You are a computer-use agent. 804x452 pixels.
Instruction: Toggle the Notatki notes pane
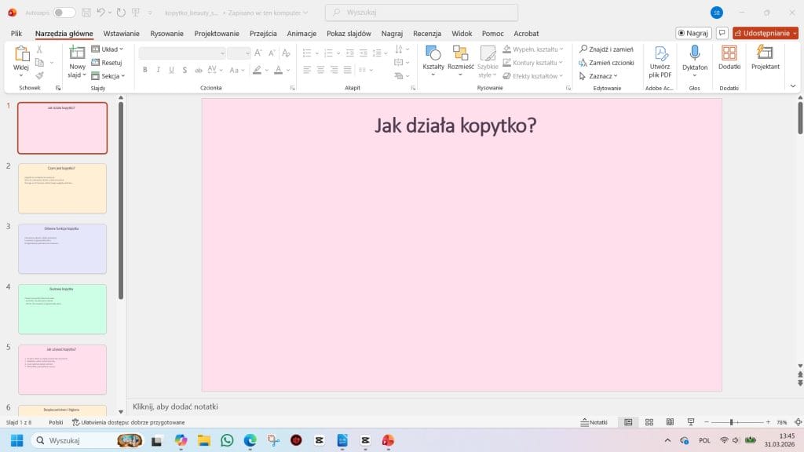coord(594,422)
